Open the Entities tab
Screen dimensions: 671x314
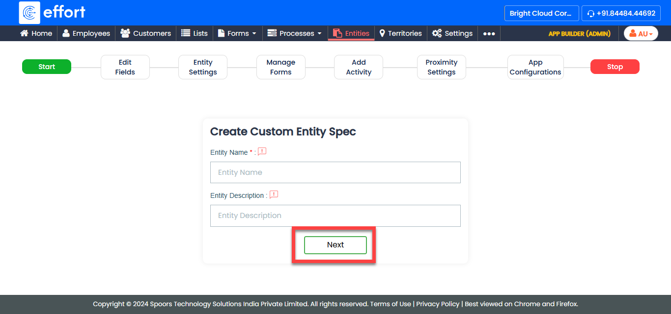coord(351,33)
